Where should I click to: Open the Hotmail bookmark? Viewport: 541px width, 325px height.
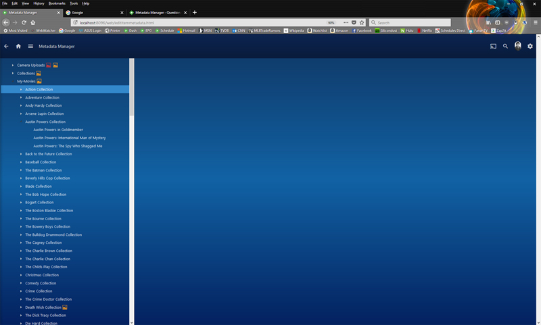pyautogui.click(x=187, y=30)
